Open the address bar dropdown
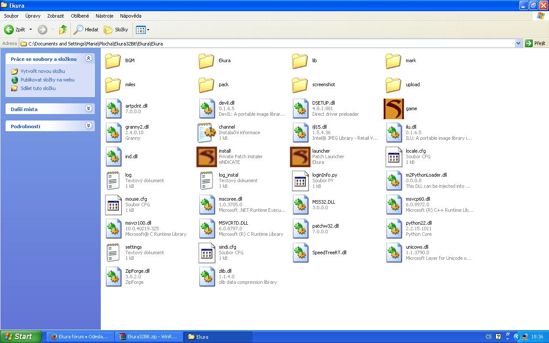This screenshot has width=549, height=343. pos(518,43)
